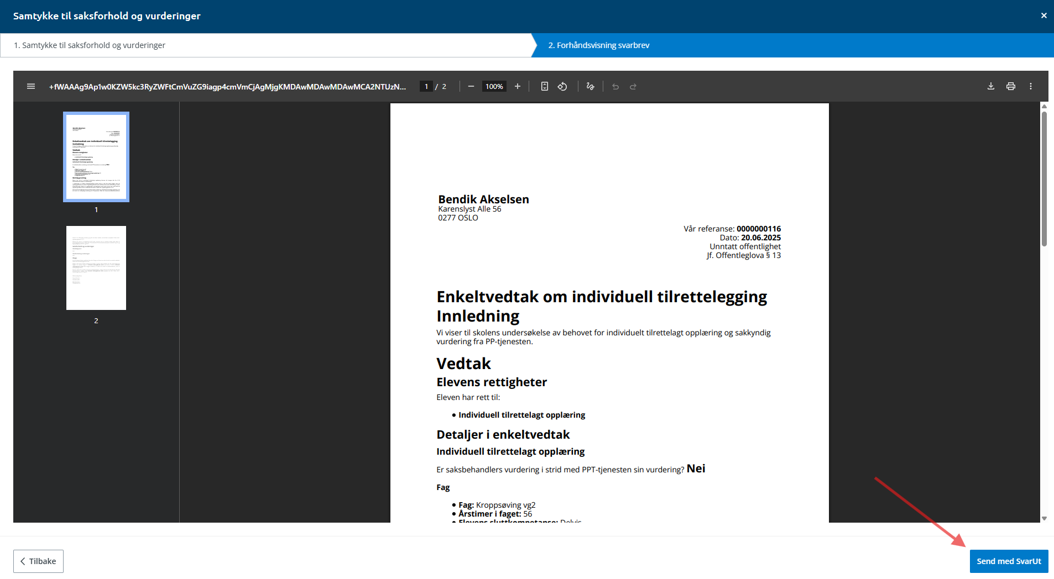Click the fit to page icon
This screenshot has width=1054, height=579.
(545, 86)
